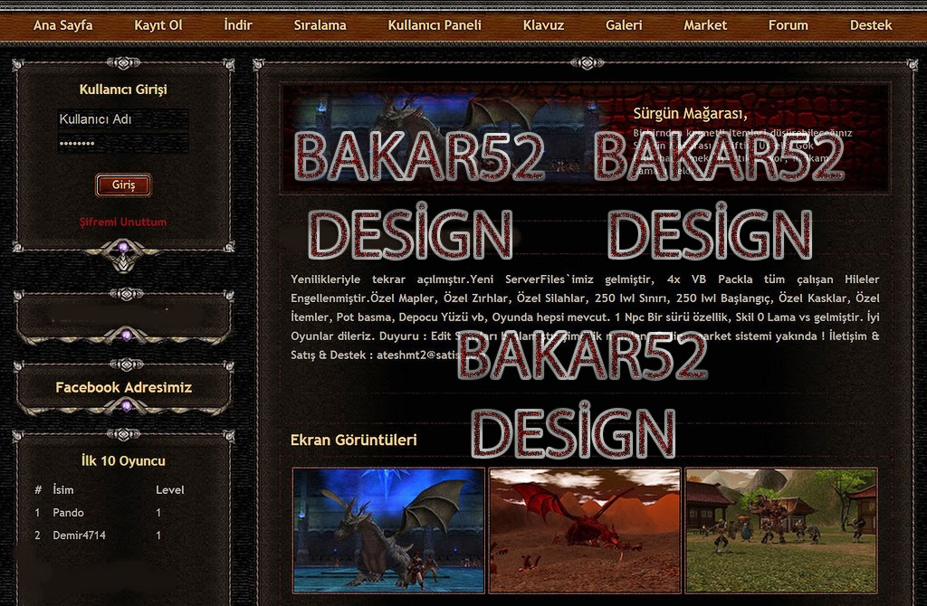Open the Ana Sayfa menu item

(62, 25)
